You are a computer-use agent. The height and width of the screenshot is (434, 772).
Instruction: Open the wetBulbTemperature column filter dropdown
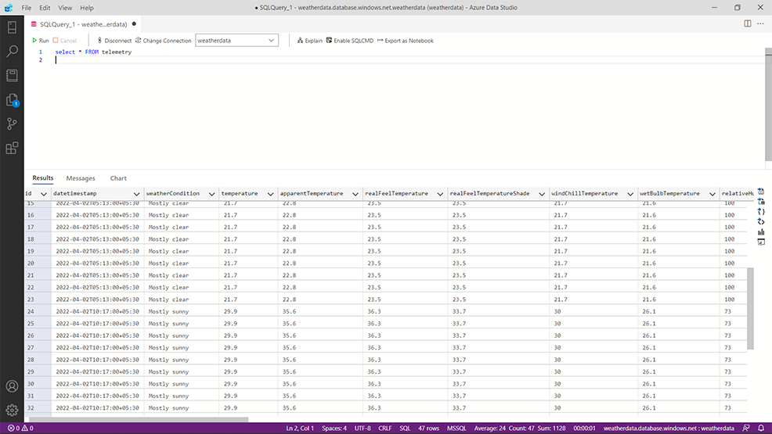pyautogui.click(x=712, y=194)
